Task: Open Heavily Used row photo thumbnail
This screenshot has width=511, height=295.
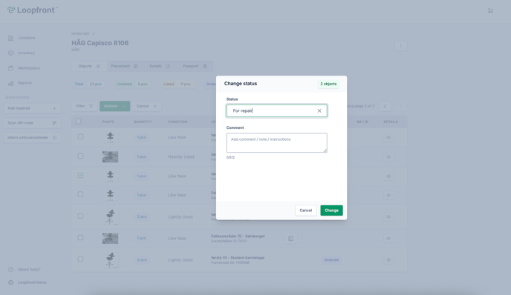Action: [110, 157]
